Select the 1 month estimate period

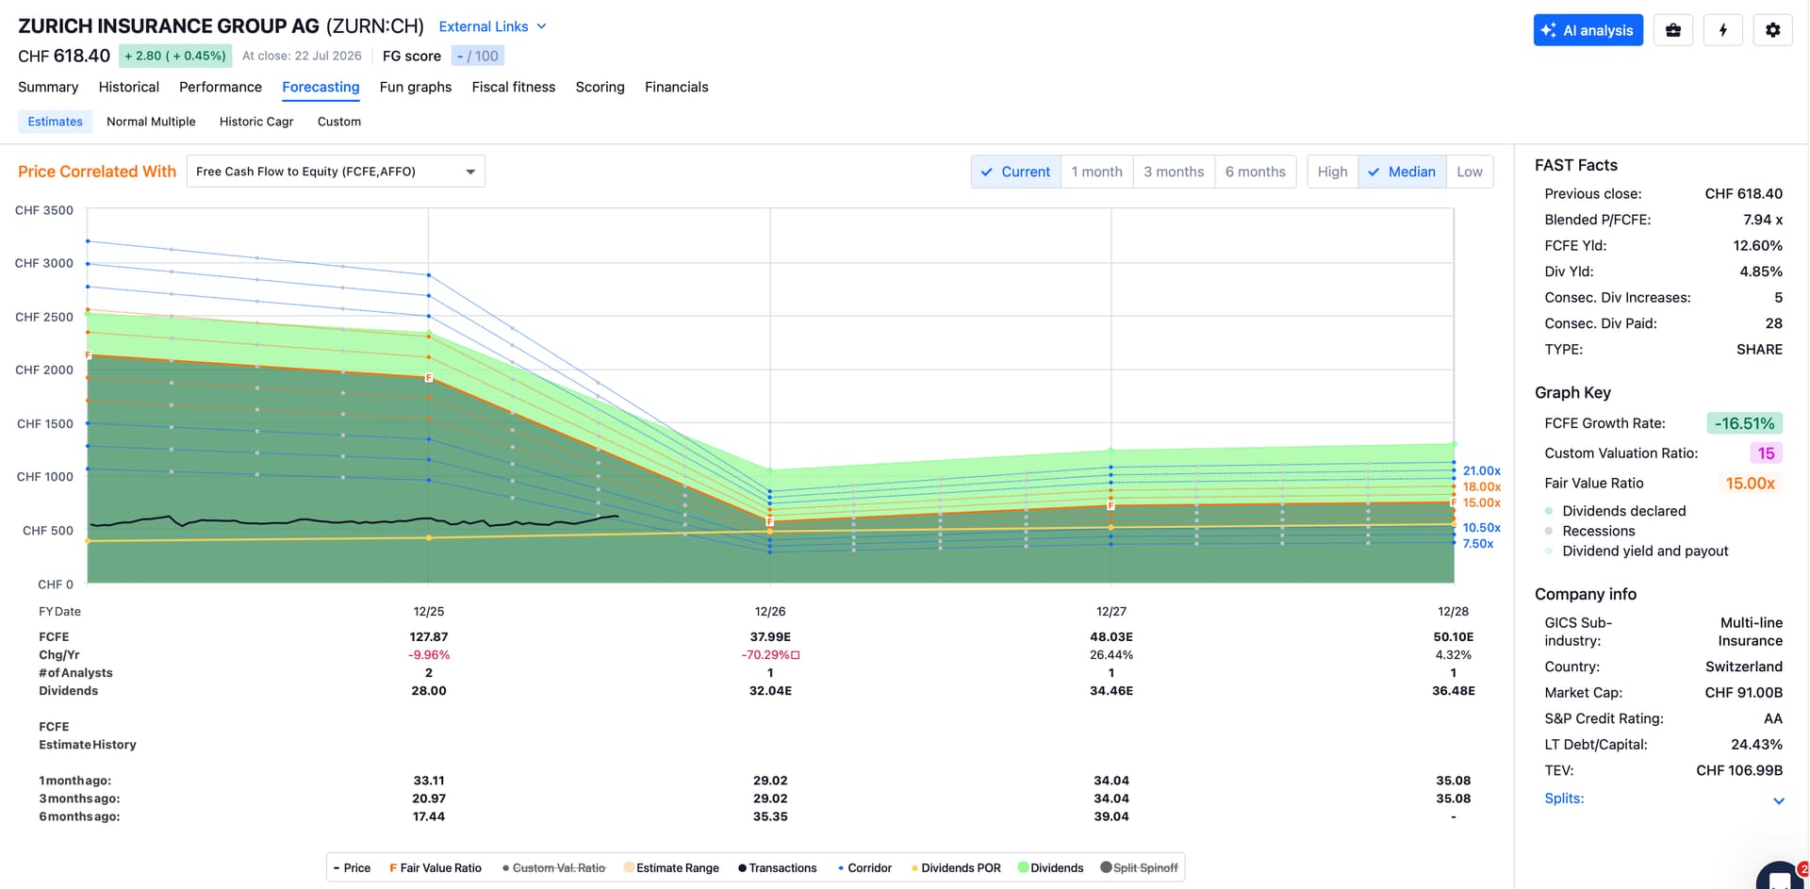point(1097,172)
